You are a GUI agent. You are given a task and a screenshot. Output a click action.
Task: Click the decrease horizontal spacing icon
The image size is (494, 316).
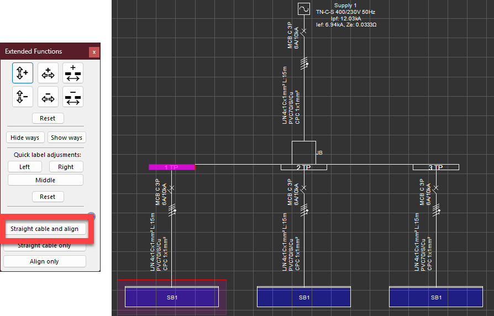(x=48, y=97)
